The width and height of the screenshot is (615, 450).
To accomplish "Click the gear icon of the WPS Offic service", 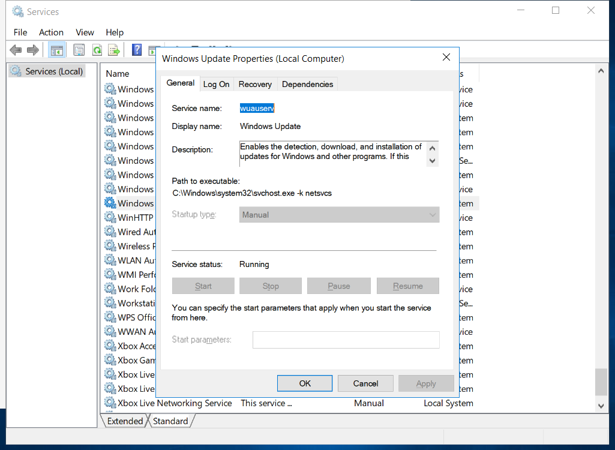I will click(110, 317).
